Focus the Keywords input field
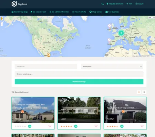The height and width of the screenshot is (137, 155). (46, 66)
